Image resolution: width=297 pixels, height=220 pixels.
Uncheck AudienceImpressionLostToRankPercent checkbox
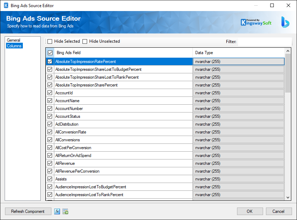[50, 194]
